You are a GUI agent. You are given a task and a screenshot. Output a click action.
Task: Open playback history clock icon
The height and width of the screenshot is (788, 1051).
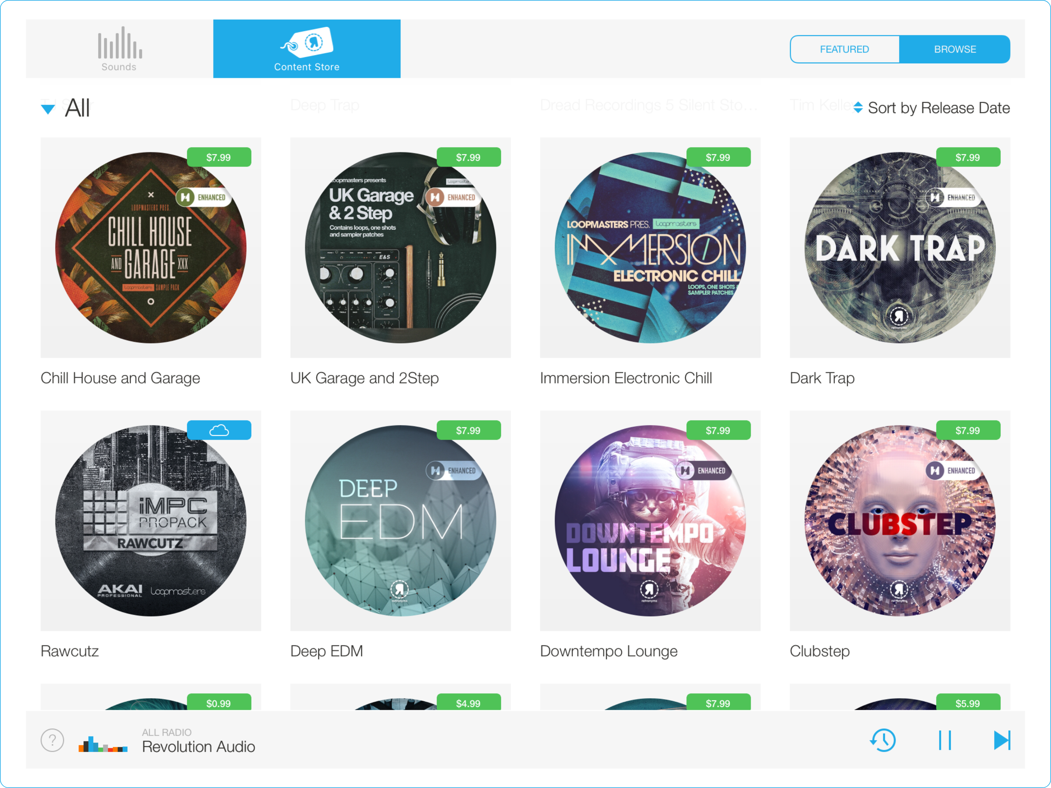883,740
